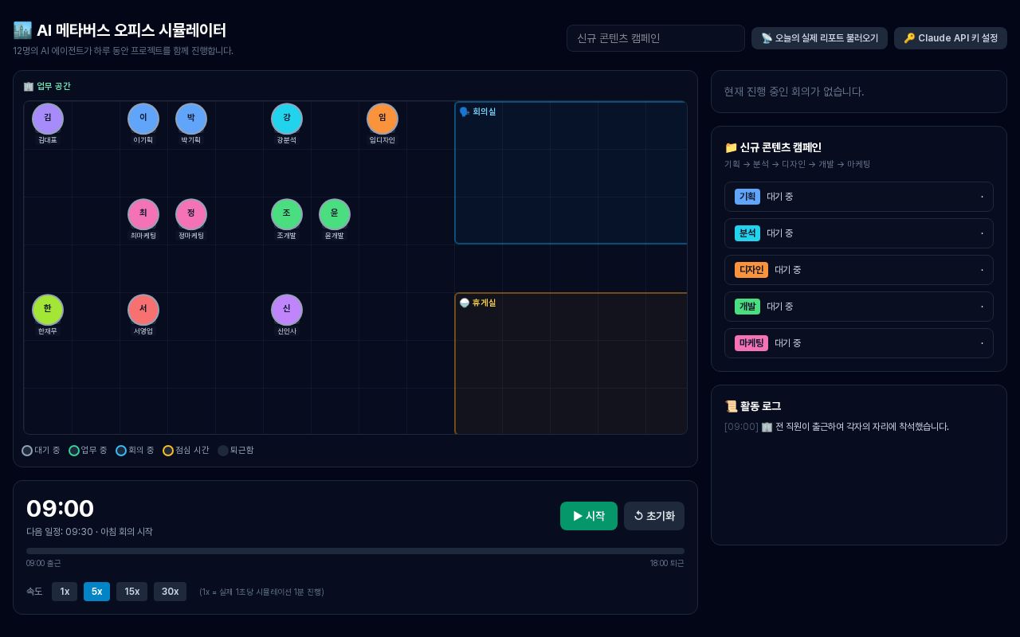
Task: Load today's real report (오늘의 실제 리포트 불러오기)
Action: point(819,38)
